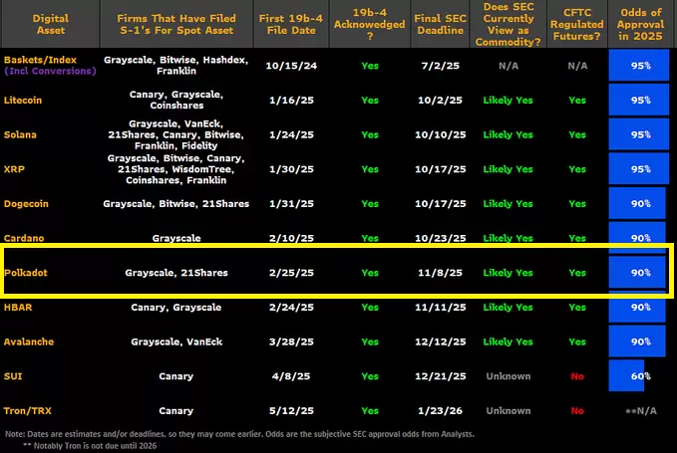This screenshot has height=453, width=677.
Task: Click the 10/2/25 deadline for Litecoin
Action: 441,100
